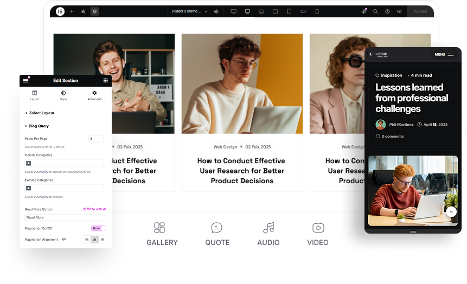Viewport: 467px width, 284px height.
Task: Click the Posts Per Page input field
Action: pyautogui.click(x=96, y=139)
